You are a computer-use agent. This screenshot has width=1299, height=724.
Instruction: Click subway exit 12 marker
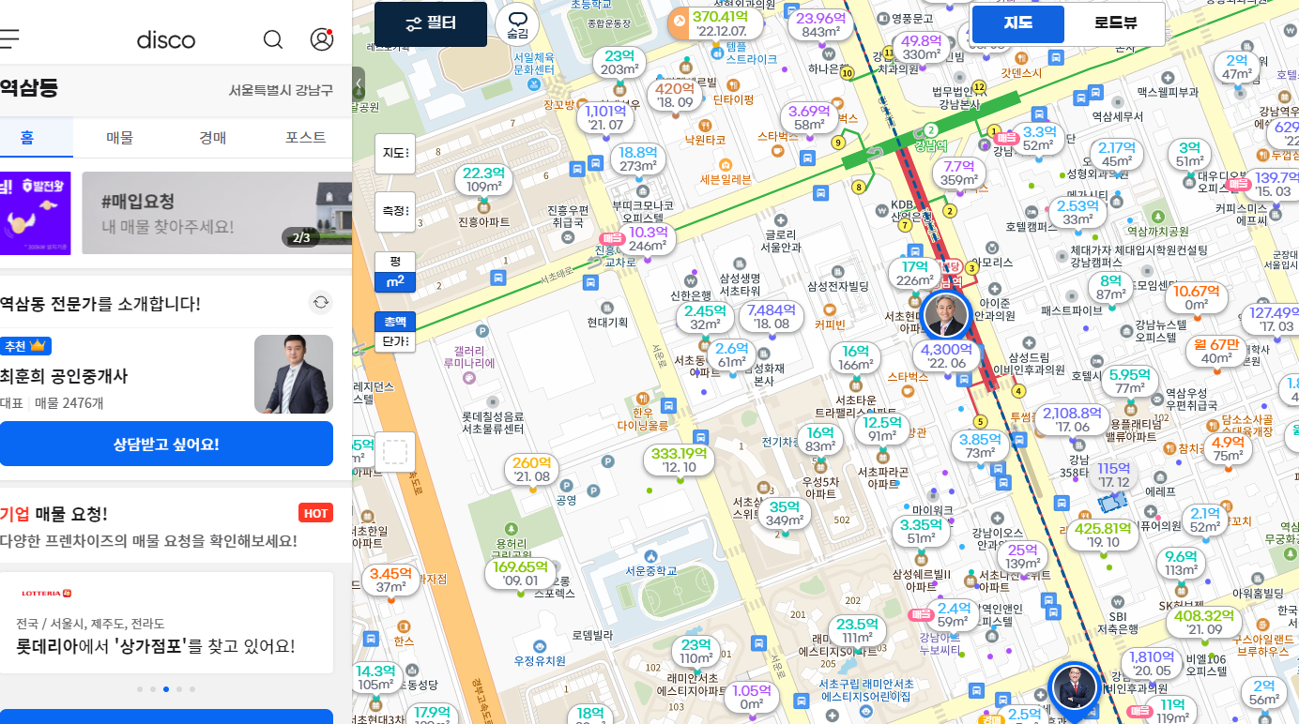point(979,87)
